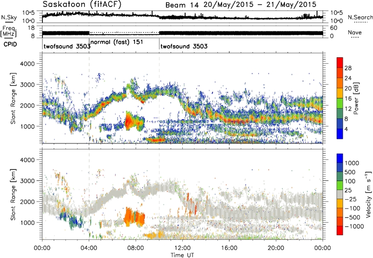Click the '12:00' time axis tick label
373x258 pixels.
point(182,248)
